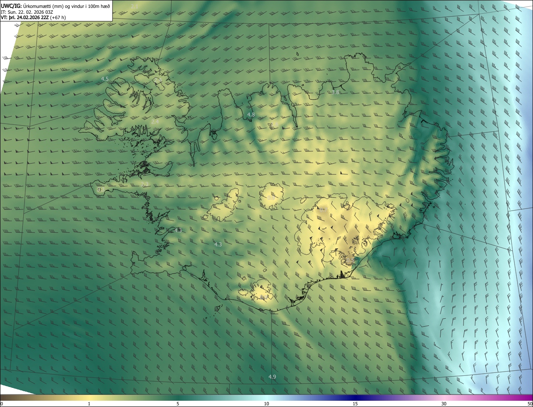Click the 0.9 value label on the glacier
This screenshot has height=407, width=533.
271,198
